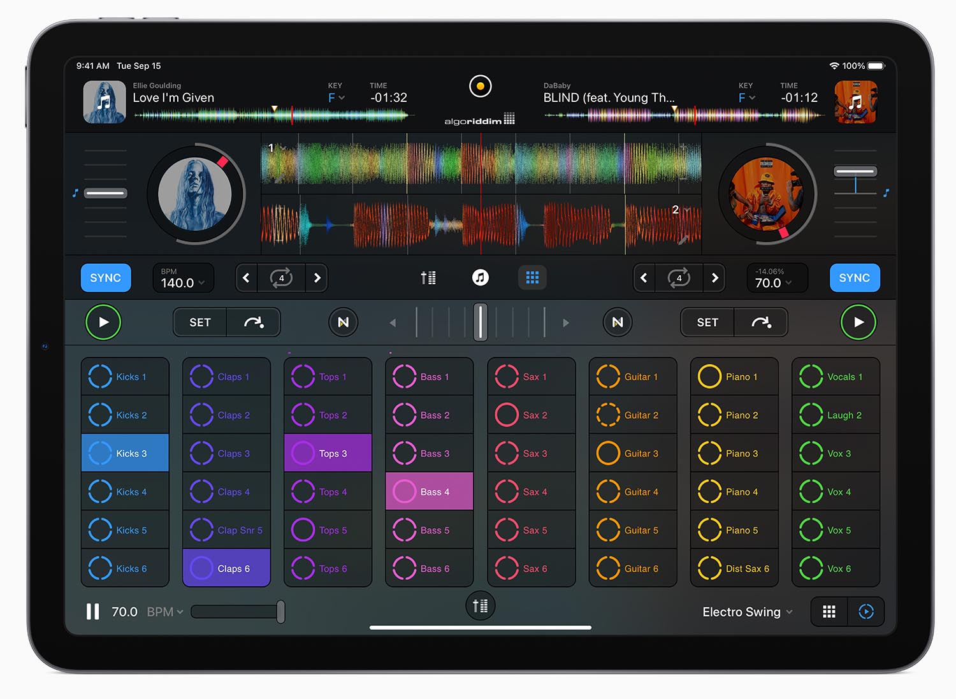
Task: Switch to looper circular play mode icon
Action: pyautogui.click(x=866, y=612)
